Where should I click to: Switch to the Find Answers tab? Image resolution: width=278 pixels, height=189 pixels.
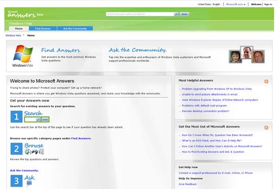[43, 28]
